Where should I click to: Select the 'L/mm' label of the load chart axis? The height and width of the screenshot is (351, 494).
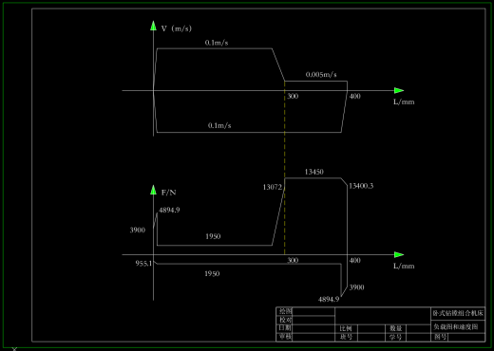click(x=404, y=266)
